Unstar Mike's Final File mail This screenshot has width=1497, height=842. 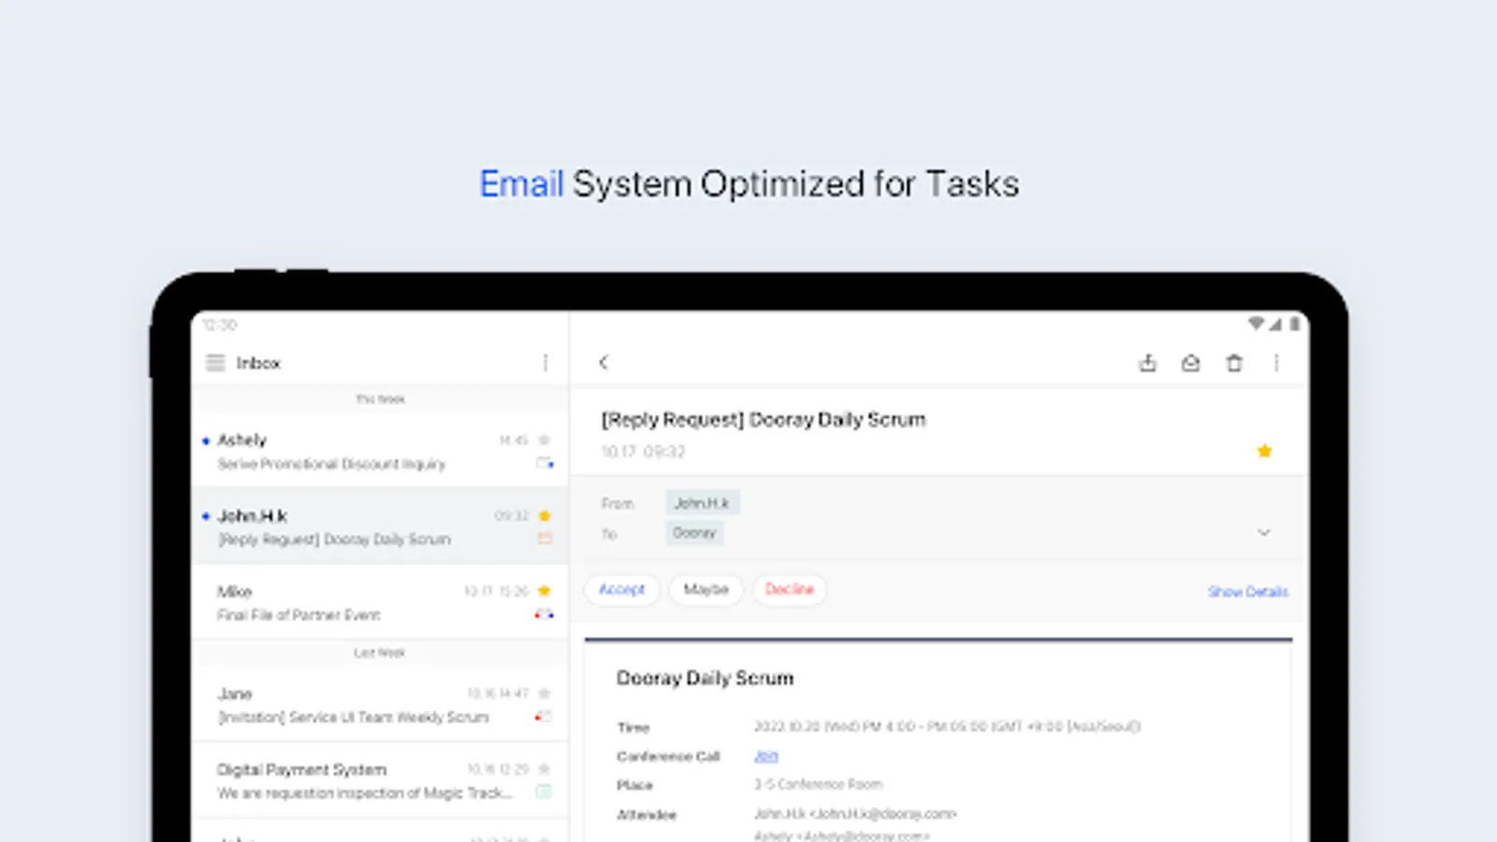pyautogui.click(x=545, y=591)
